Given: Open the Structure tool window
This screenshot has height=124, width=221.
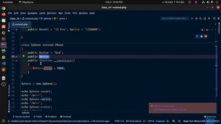Looking at the screenshot, I should [9, 91].
